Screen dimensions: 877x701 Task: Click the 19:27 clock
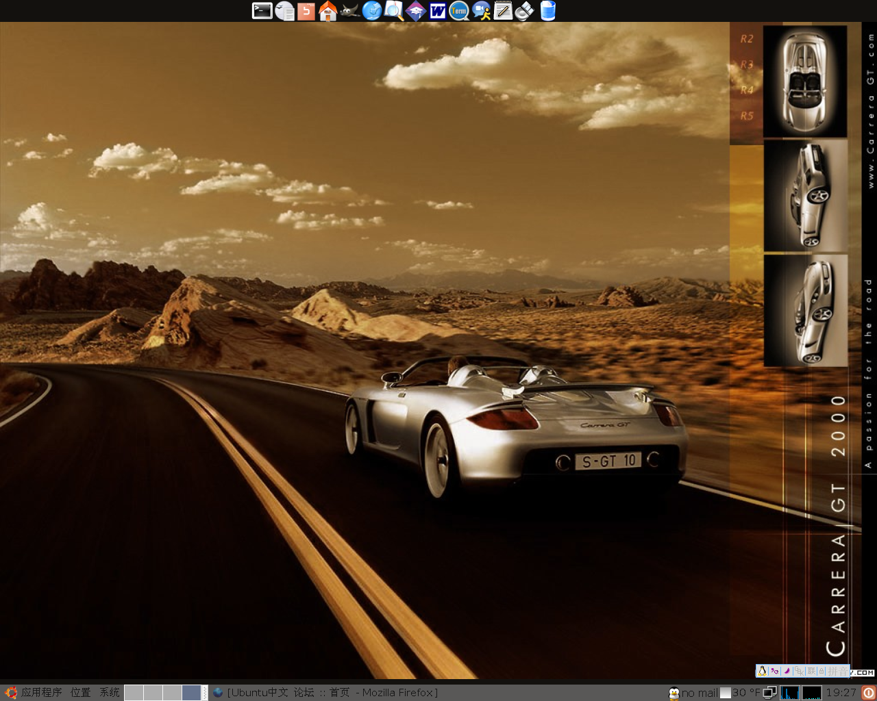point(841,693)
